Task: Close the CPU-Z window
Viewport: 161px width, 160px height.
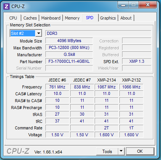Action: pyautogui.click(x=148, y=5)
